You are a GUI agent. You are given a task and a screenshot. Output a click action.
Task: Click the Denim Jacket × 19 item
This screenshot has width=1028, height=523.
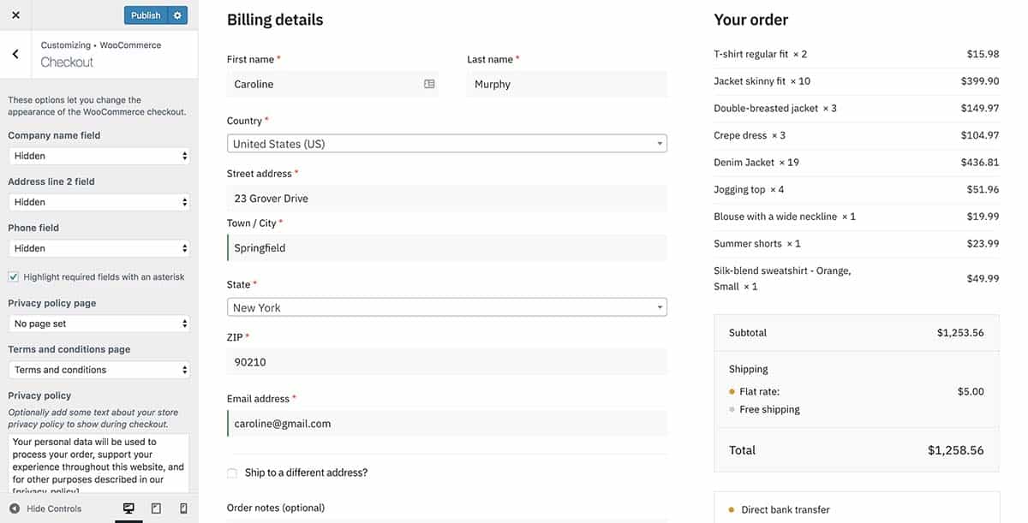[756, 163]
